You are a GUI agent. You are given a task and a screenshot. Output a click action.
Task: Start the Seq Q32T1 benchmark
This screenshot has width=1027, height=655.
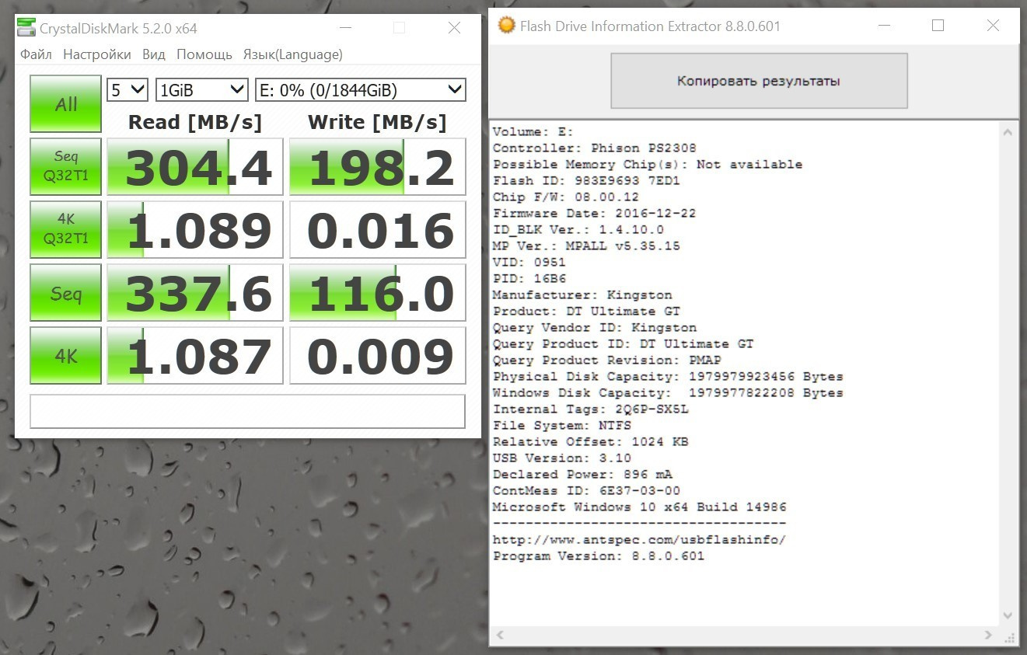[x=65, y=166]
